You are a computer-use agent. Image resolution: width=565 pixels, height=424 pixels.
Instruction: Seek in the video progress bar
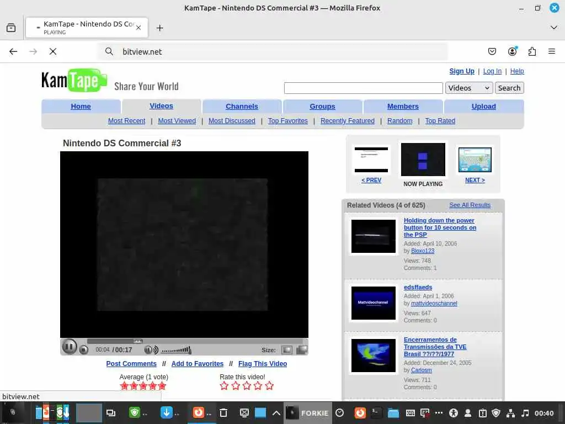pos(195,341)
